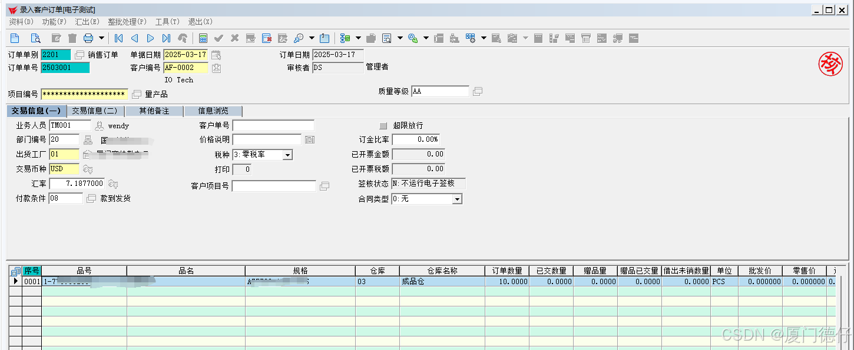Switch to 信息浏览 tab
Screen dimensions: 854x350
click(213, 111)
